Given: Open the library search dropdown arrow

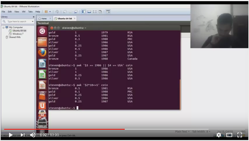Looking at the screenshot, I should pyautogui.click(x=33, y=21).
